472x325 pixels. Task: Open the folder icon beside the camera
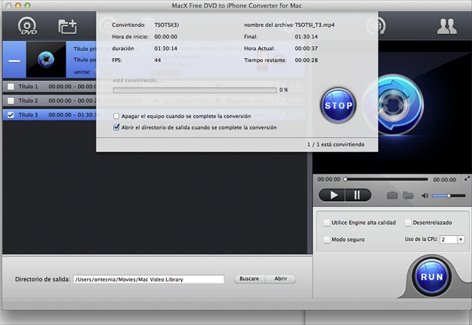pyautogui.click(x=408, y=195)
